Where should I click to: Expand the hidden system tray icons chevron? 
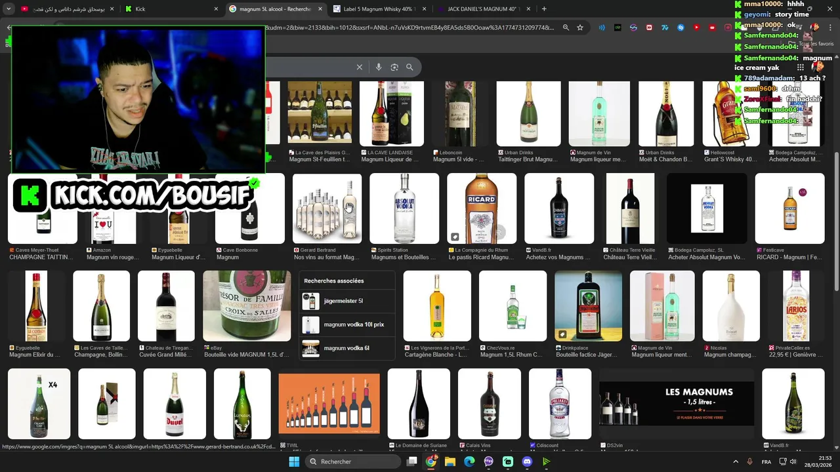735,462
